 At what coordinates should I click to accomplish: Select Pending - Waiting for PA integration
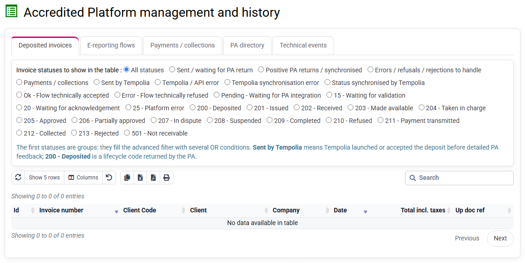217,95
